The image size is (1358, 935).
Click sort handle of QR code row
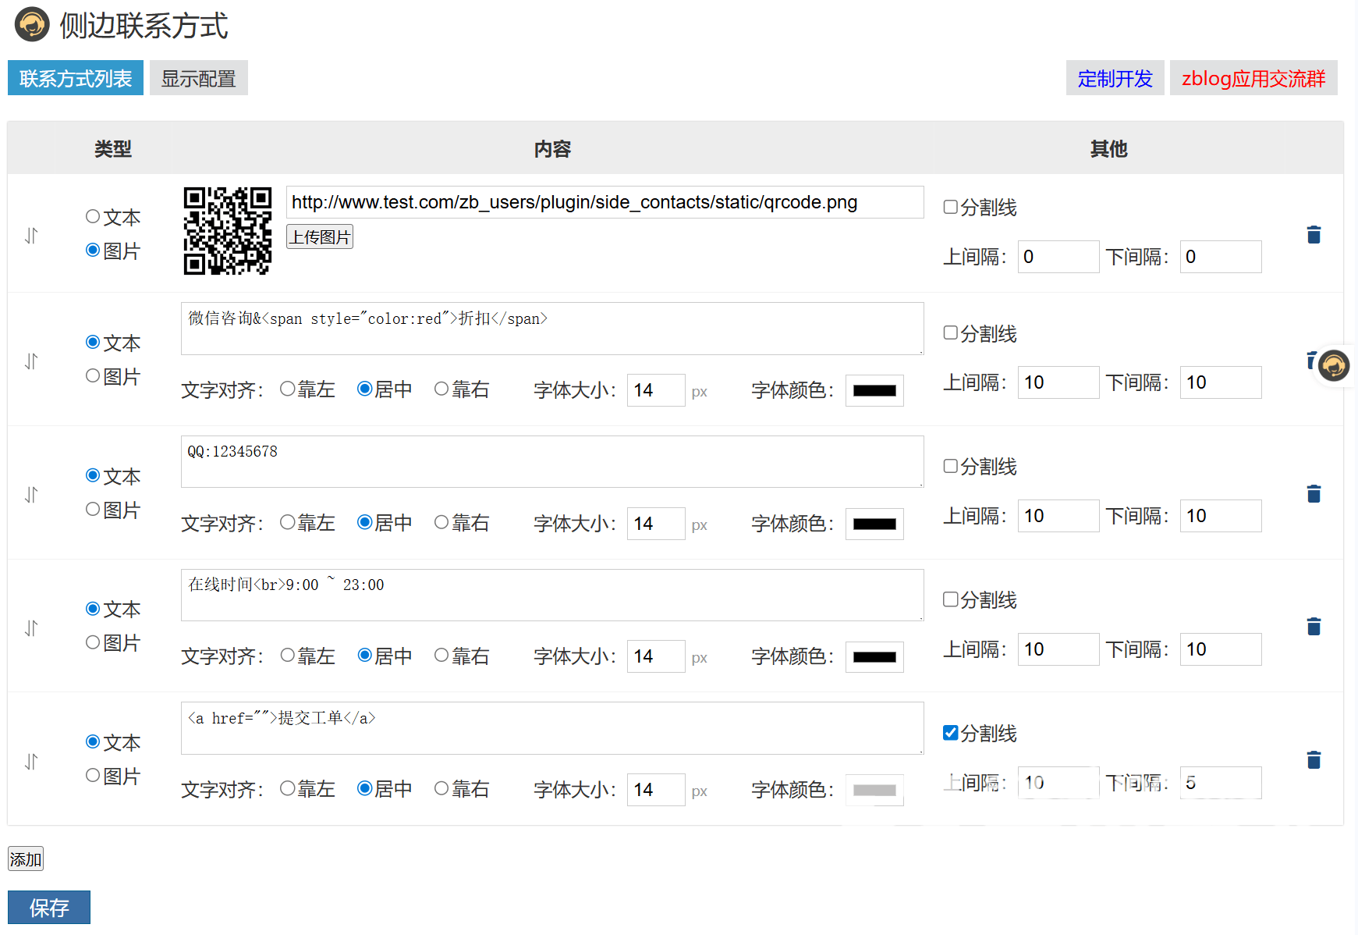(31, 235)
